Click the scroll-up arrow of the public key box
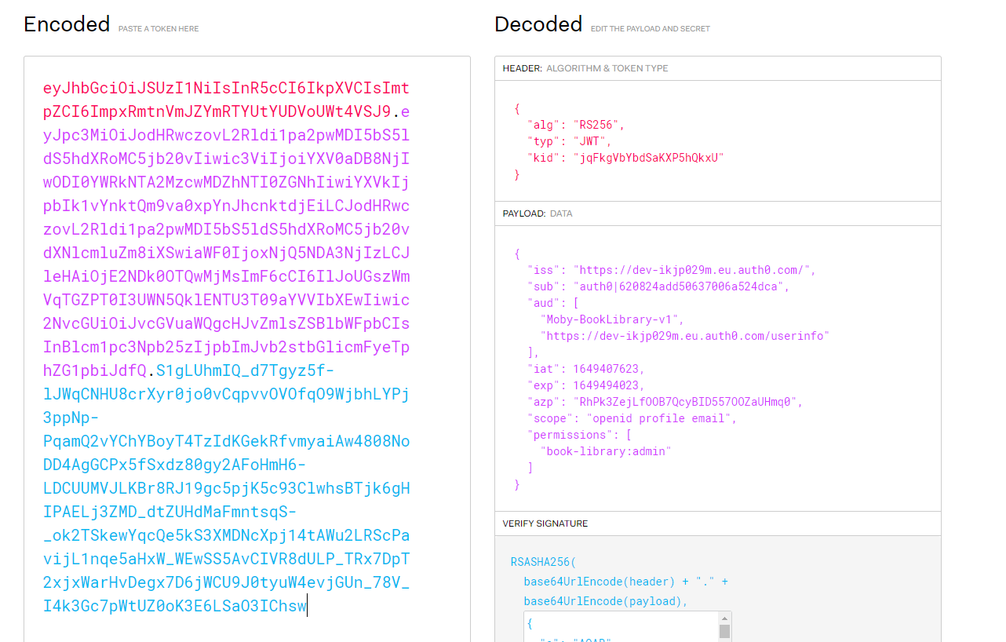Image resolution: width=1006 pixels, height=642 pixels. click(724, 618)
